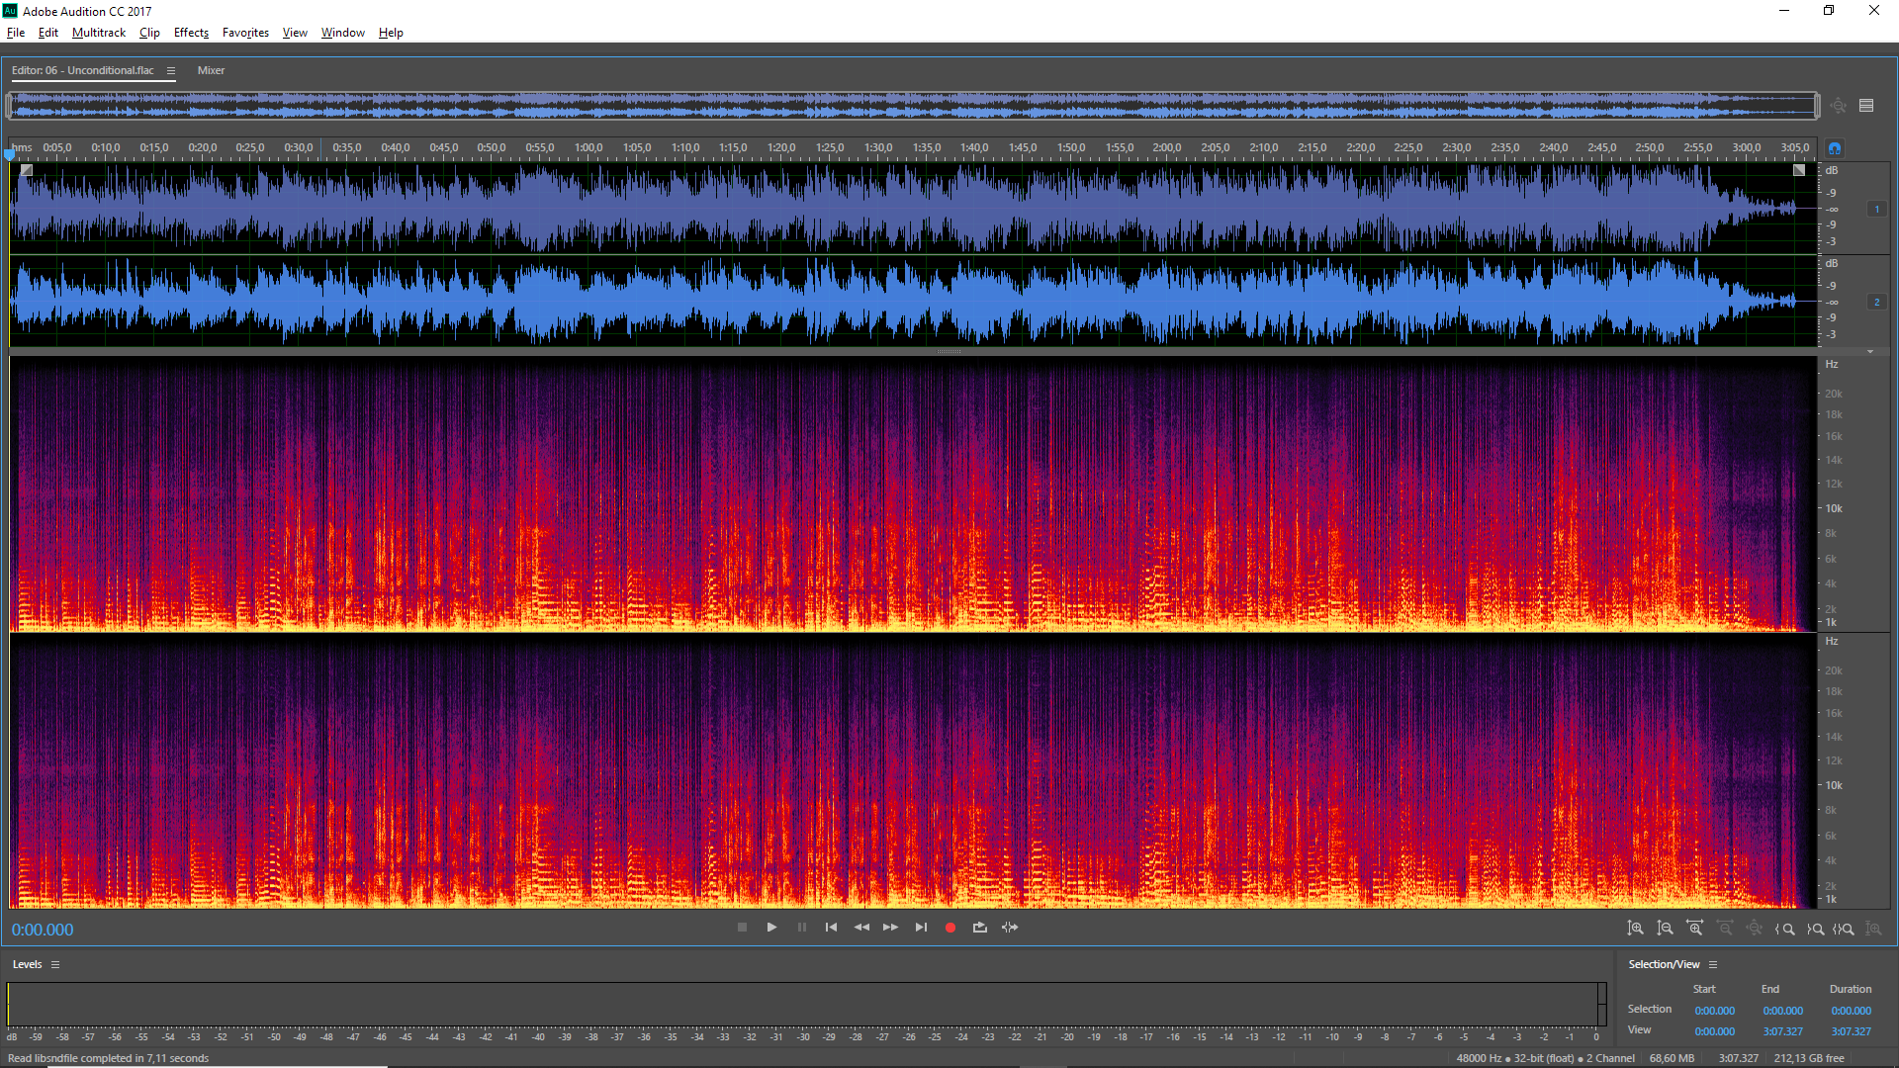
Task: Edit the Selection Duration field
Action: click(1851, 1011)
